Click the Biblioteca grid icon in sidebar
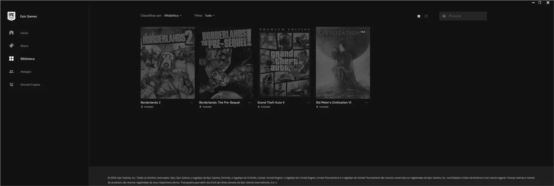Image resolution: width=554 pixels, height=186 pixels. pos(11,59)
